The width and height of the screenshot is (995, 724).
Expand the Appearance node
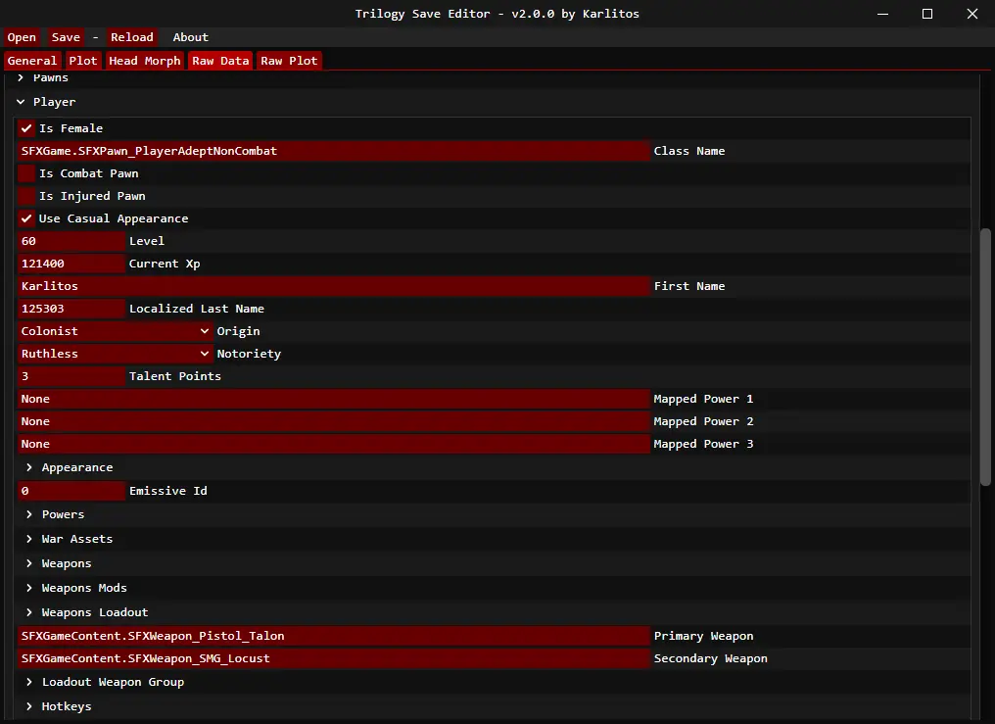[x=29, y=467]
